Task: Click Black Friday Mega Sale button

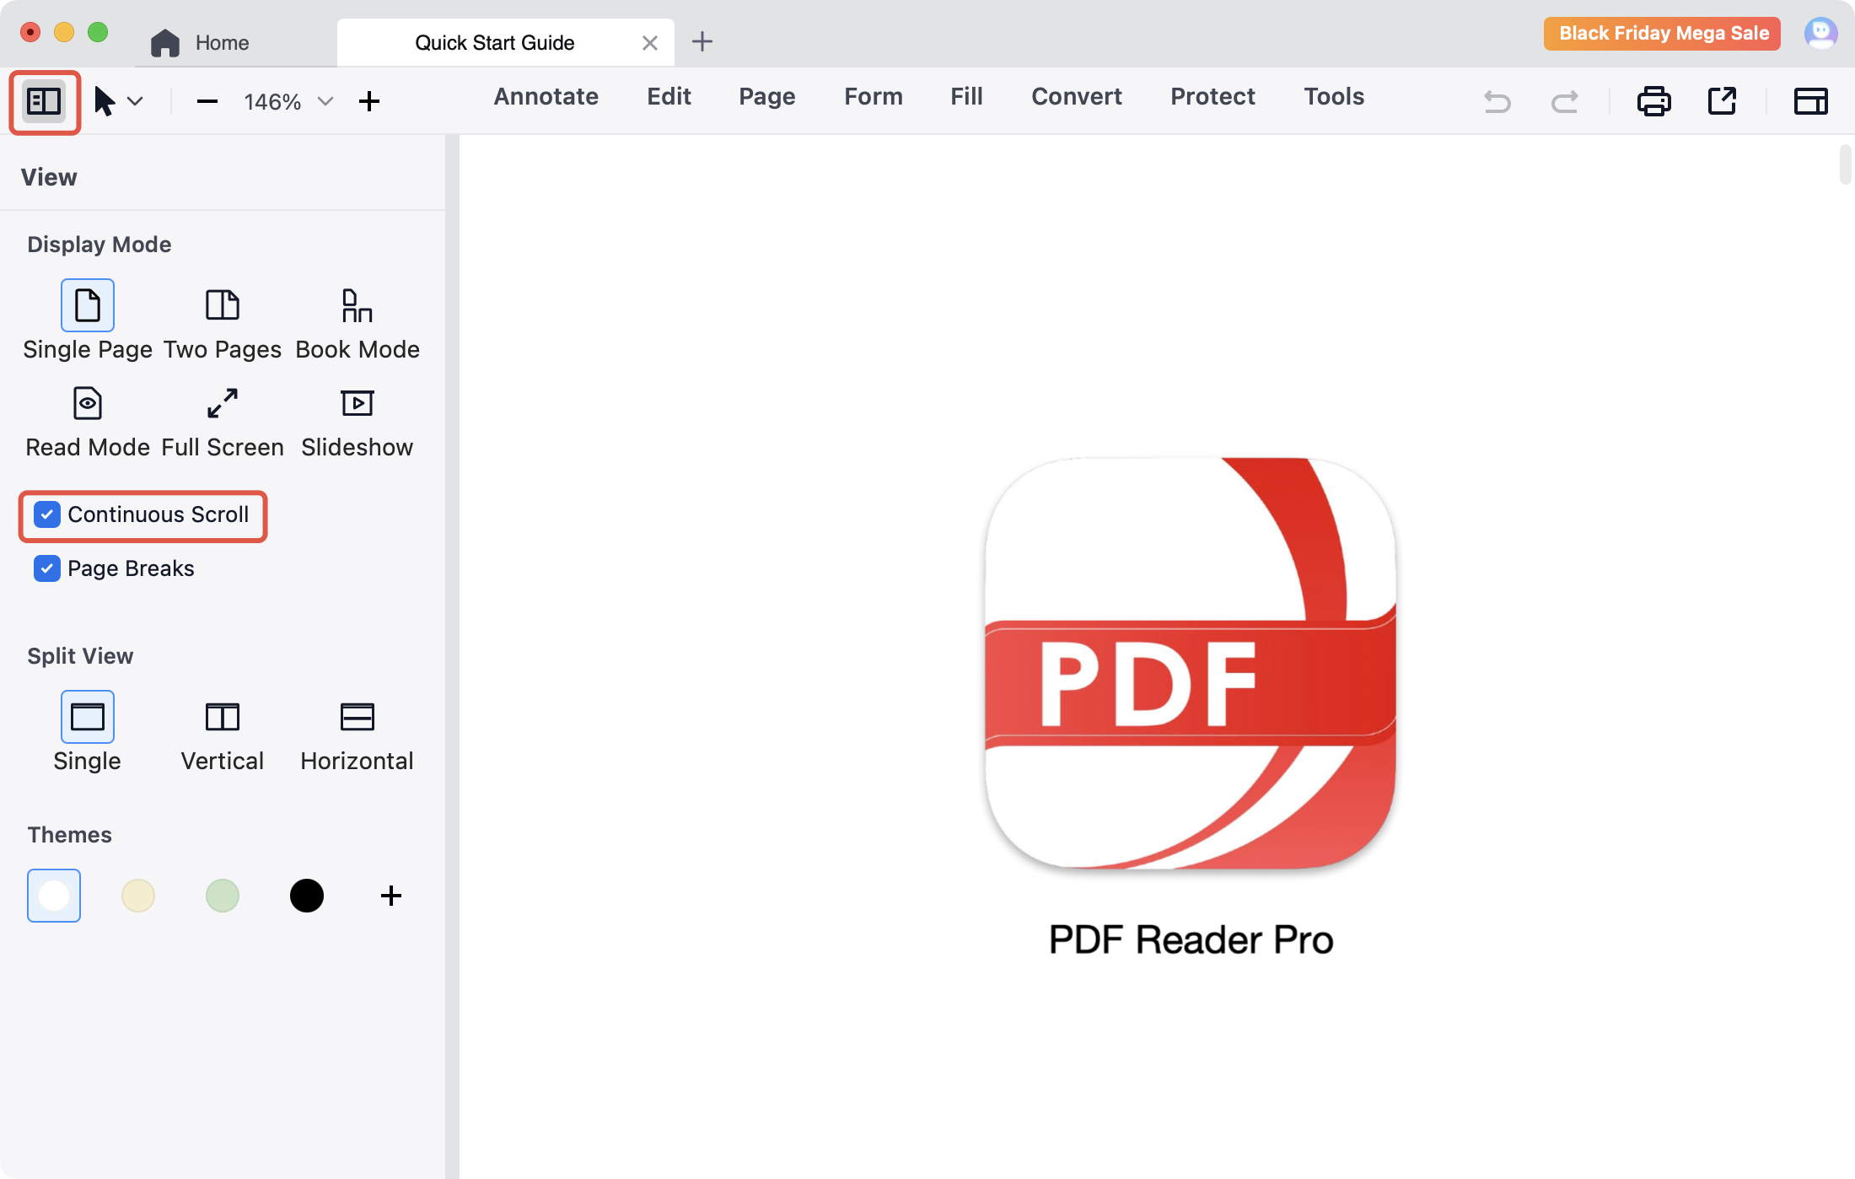Action: tap(1662, 34)
